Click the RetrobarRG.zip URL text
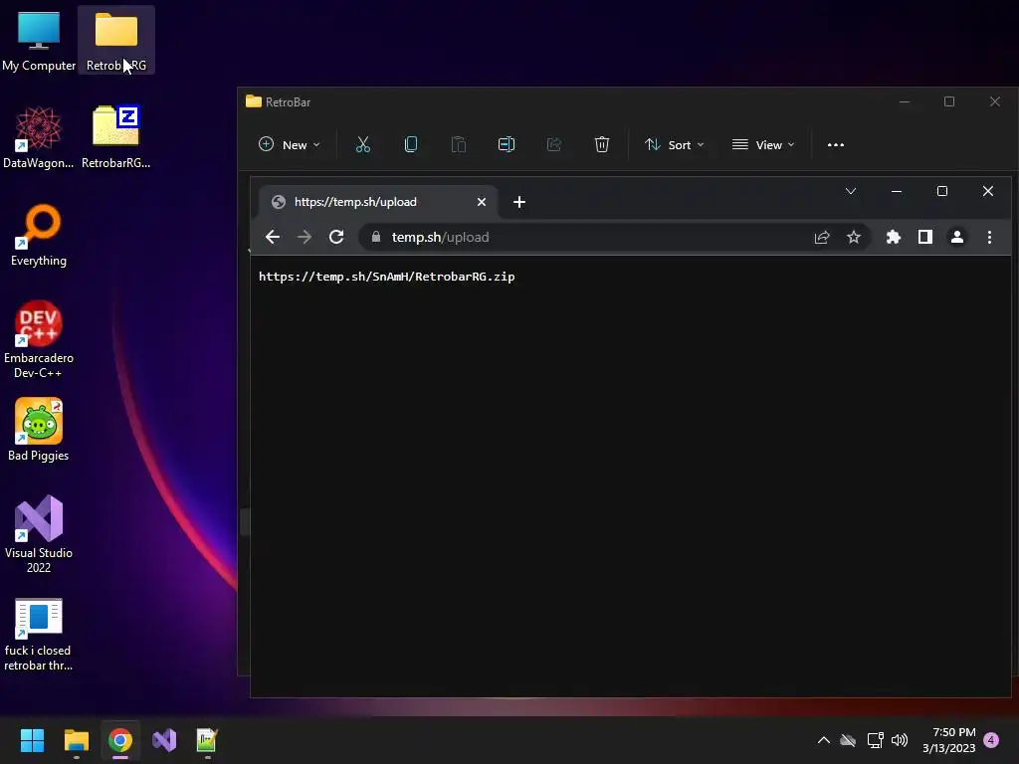This screenshot has height=764, width=1019. point(387,277)
